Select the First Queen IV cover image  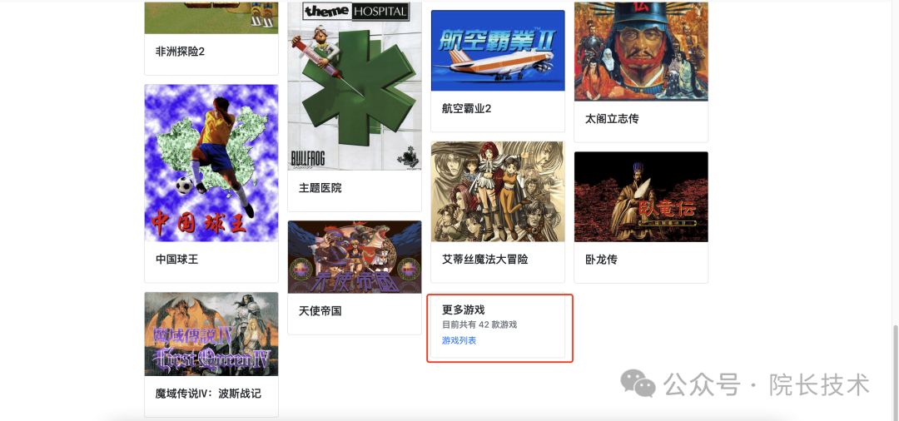pos(211,334)
